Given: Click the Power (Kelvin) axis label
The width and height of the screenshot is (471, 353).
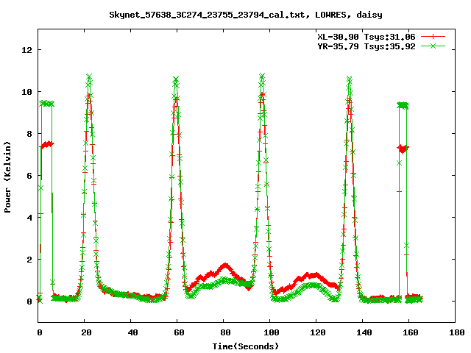Looking at the screenshot, I should 7,177.
